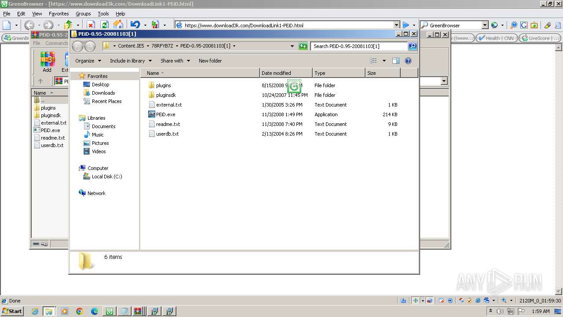This screenshot has width=563, height=317.
Task: Click the magnifier Search icon next to GreenBrowser search
Action: [513, 25]
